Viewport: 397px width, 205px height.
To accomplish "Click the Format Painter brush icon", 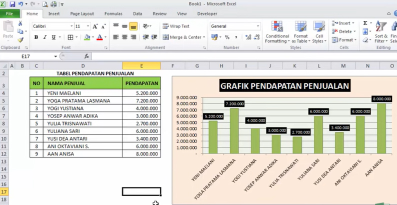I will click(20, 40).
